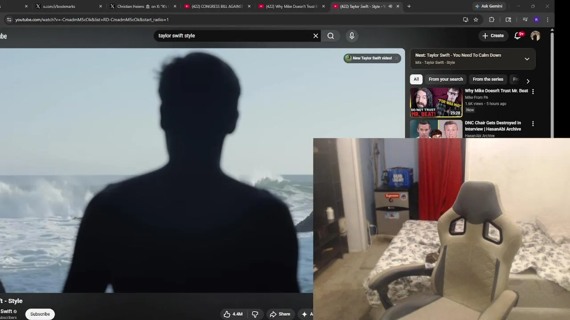Open options for Why Mike Doesn't Trust Mr. Beat
This screenshot has height=320, width=570.
[533, 92]
